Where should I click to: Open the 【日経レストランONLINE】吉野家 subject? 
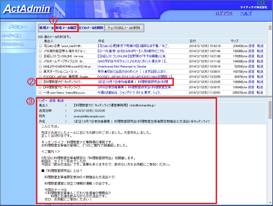132,56
